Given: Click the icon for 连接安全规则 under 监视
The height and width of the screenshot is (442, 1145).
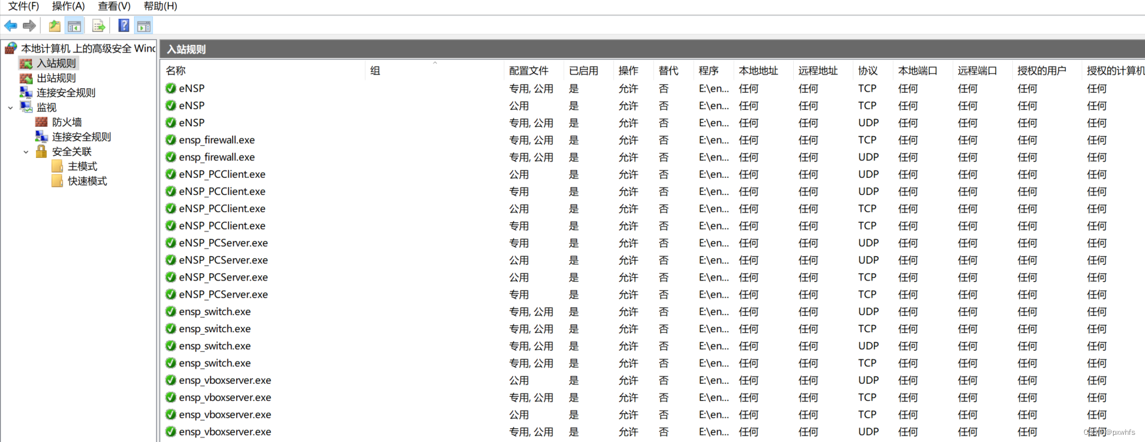Looking at the screenshot, I should [42, 137].
